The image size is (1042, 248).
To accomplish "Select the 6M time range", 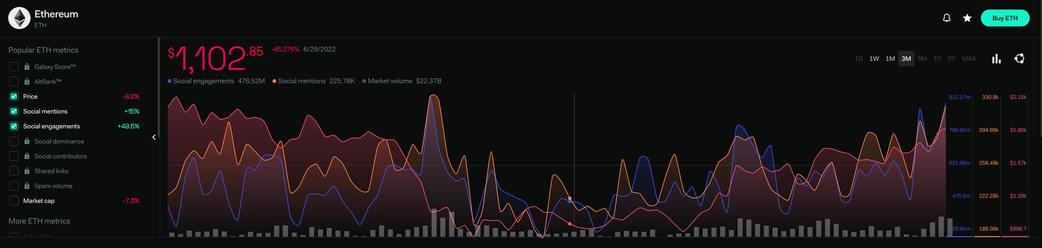I will point(922,59).
